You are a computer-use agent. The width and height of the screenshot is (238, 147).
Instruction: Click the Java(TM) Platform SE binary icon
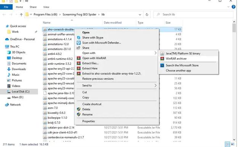tap(162, 53)
